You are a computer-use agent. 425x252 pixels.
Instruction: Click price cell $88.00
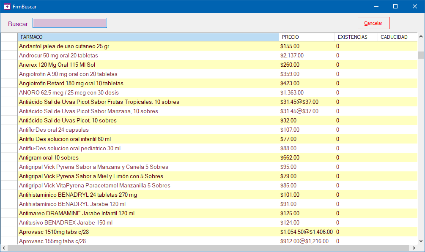(307, 148)
